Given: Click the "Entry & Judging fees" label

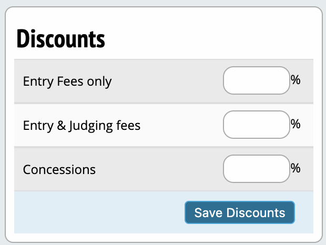Looking at the screenshot, I should [x=81, y=126].
